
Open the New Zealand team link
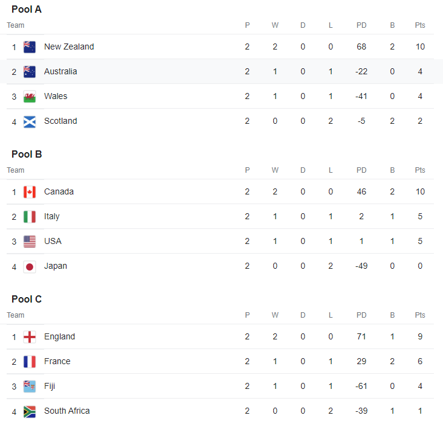(x=69, y=47)
